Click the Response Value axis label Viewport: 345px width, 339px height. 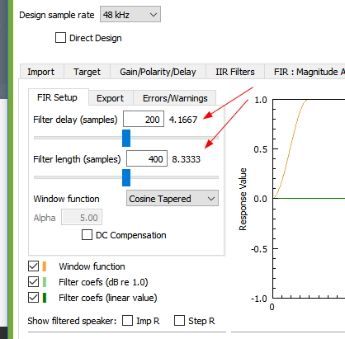point(243,199)
